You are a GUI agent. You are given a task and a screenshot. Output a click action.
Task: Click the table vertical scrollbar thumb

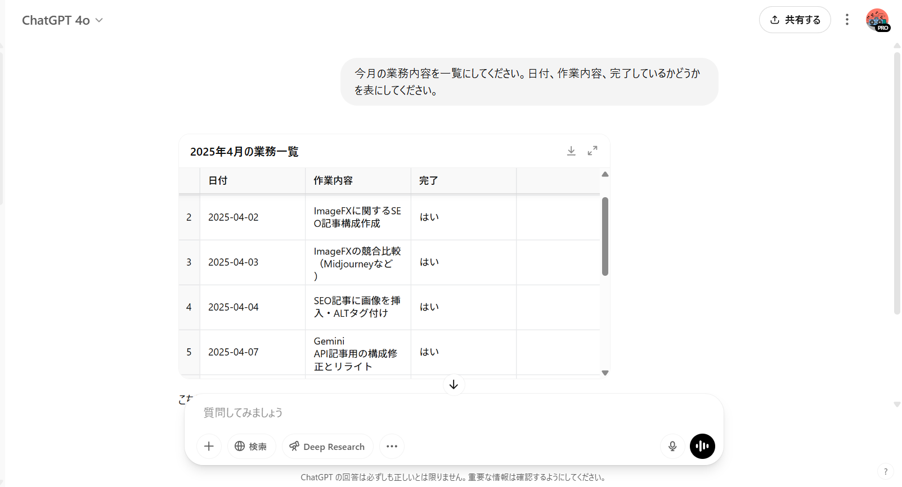point(605,236)
